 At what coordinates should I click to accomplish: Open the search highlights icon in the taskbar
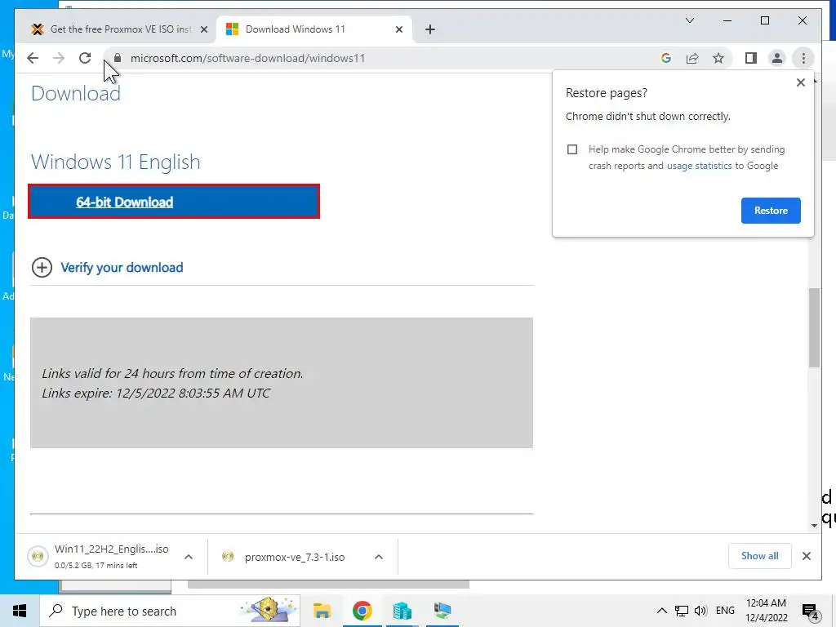point(268,611)
